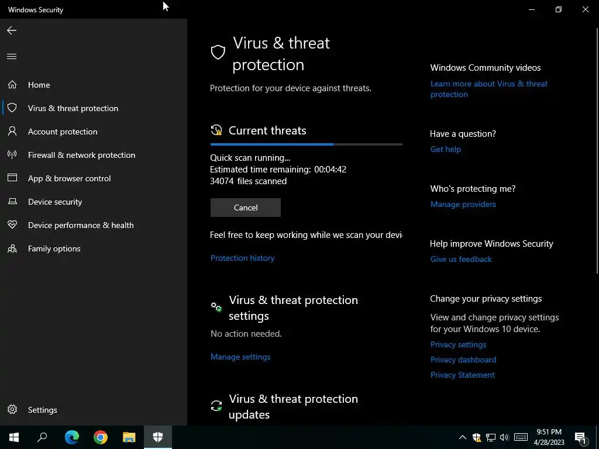
Task: Click the back arrow icon
Action: [x=12, y=30]
